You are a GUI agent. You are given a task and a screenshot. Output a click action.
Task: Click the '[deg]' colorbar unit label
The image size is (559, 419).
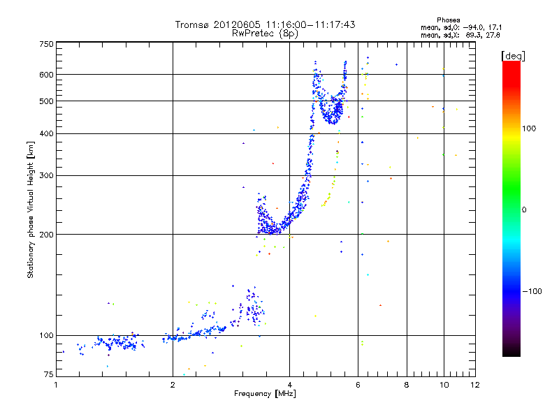point(513,56)
